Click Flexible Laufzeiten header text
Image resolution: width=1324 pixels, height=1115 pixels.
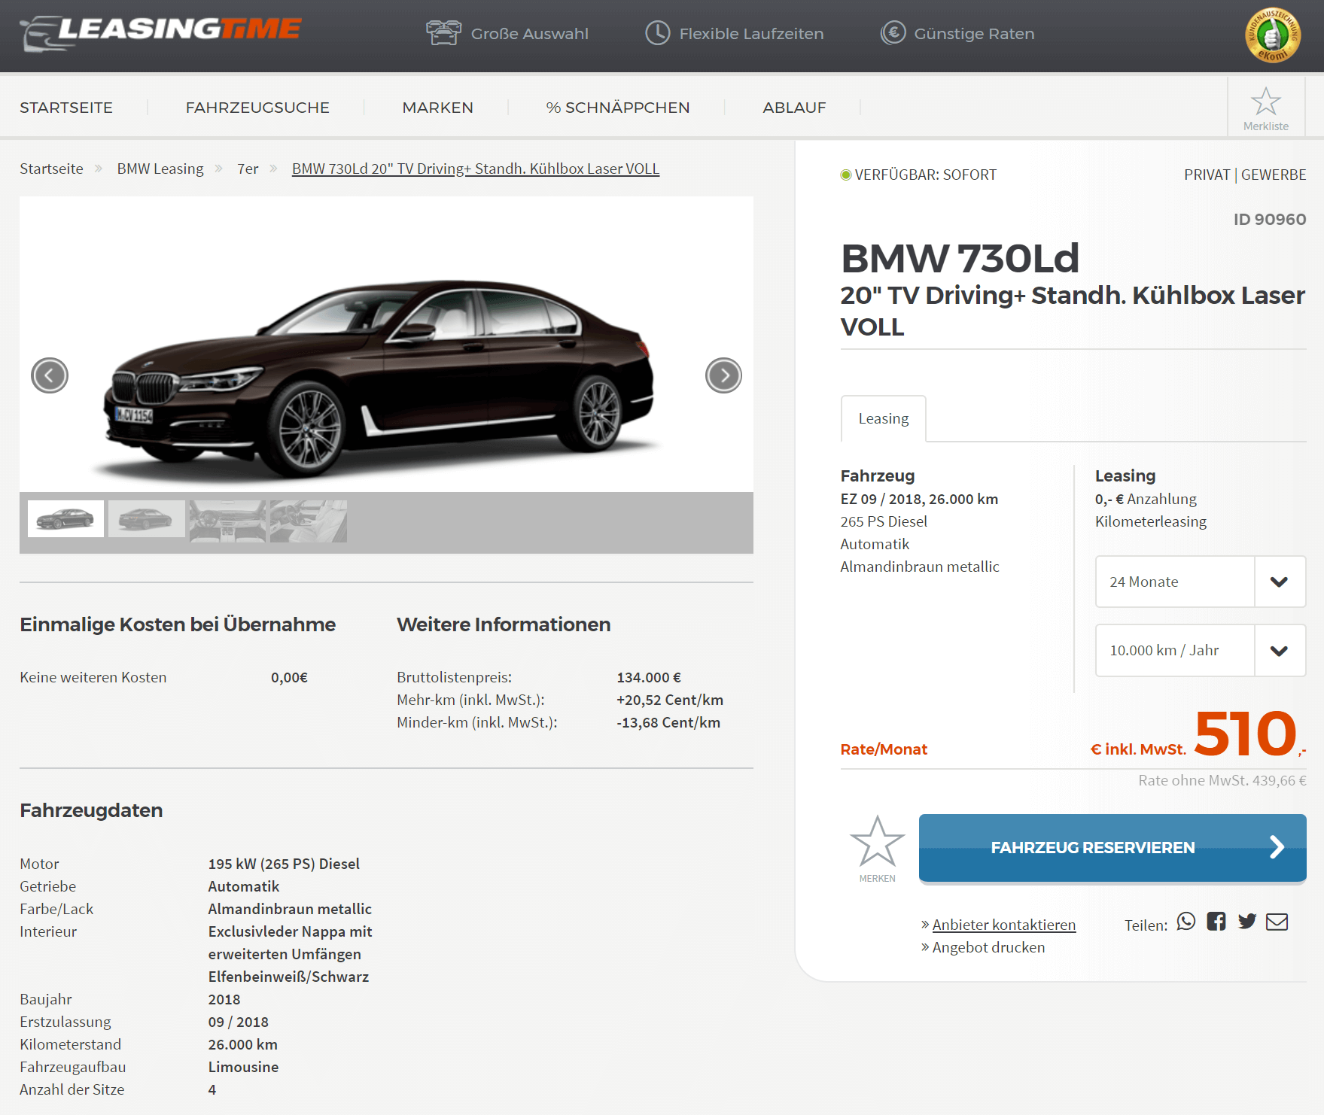(x=752, y=34)
